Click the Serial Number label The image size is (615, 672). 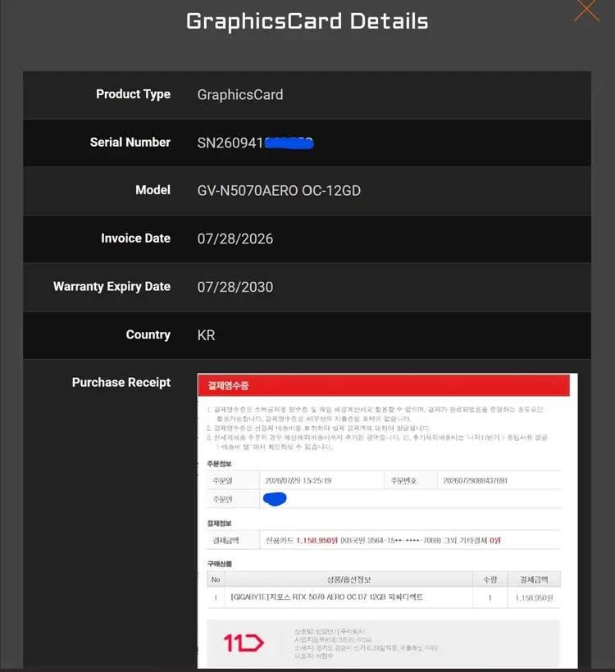[130, 143]
